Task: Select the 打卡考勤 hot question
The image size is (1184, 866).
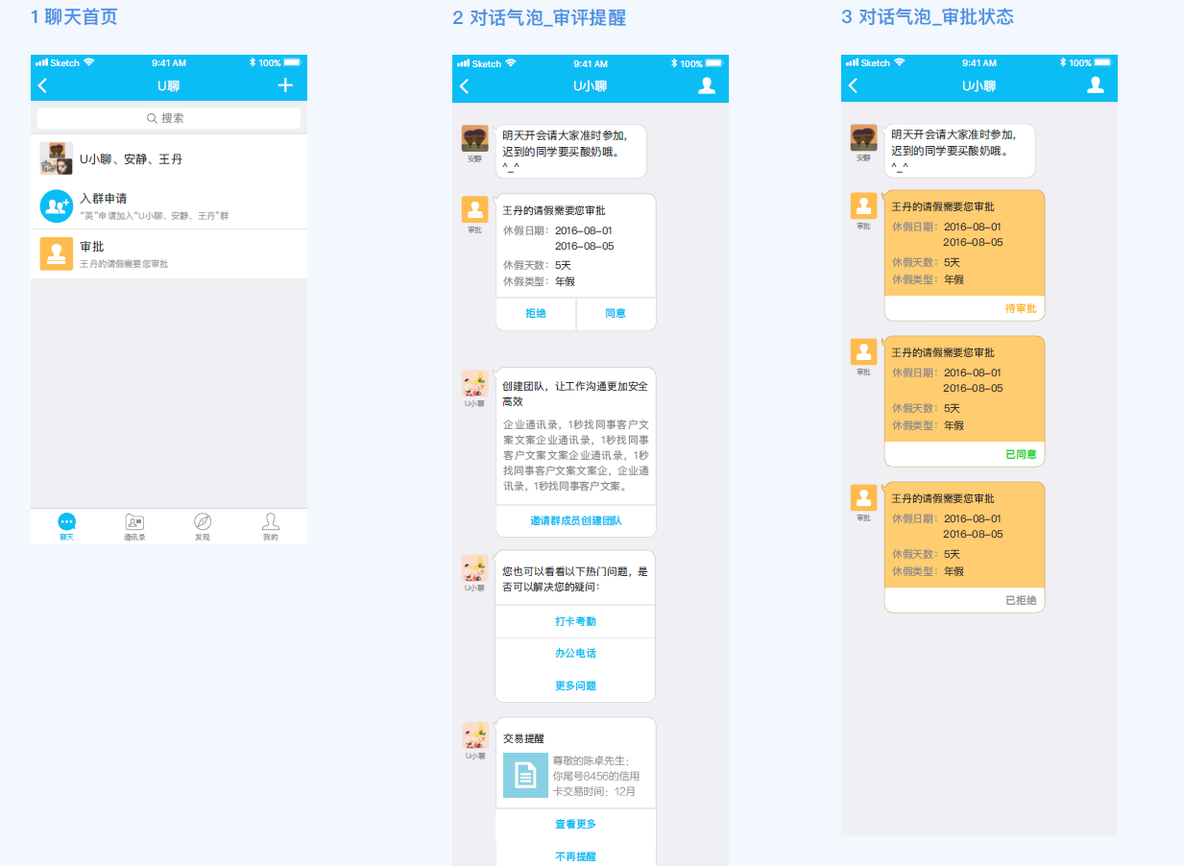Action: click(575, 621)
